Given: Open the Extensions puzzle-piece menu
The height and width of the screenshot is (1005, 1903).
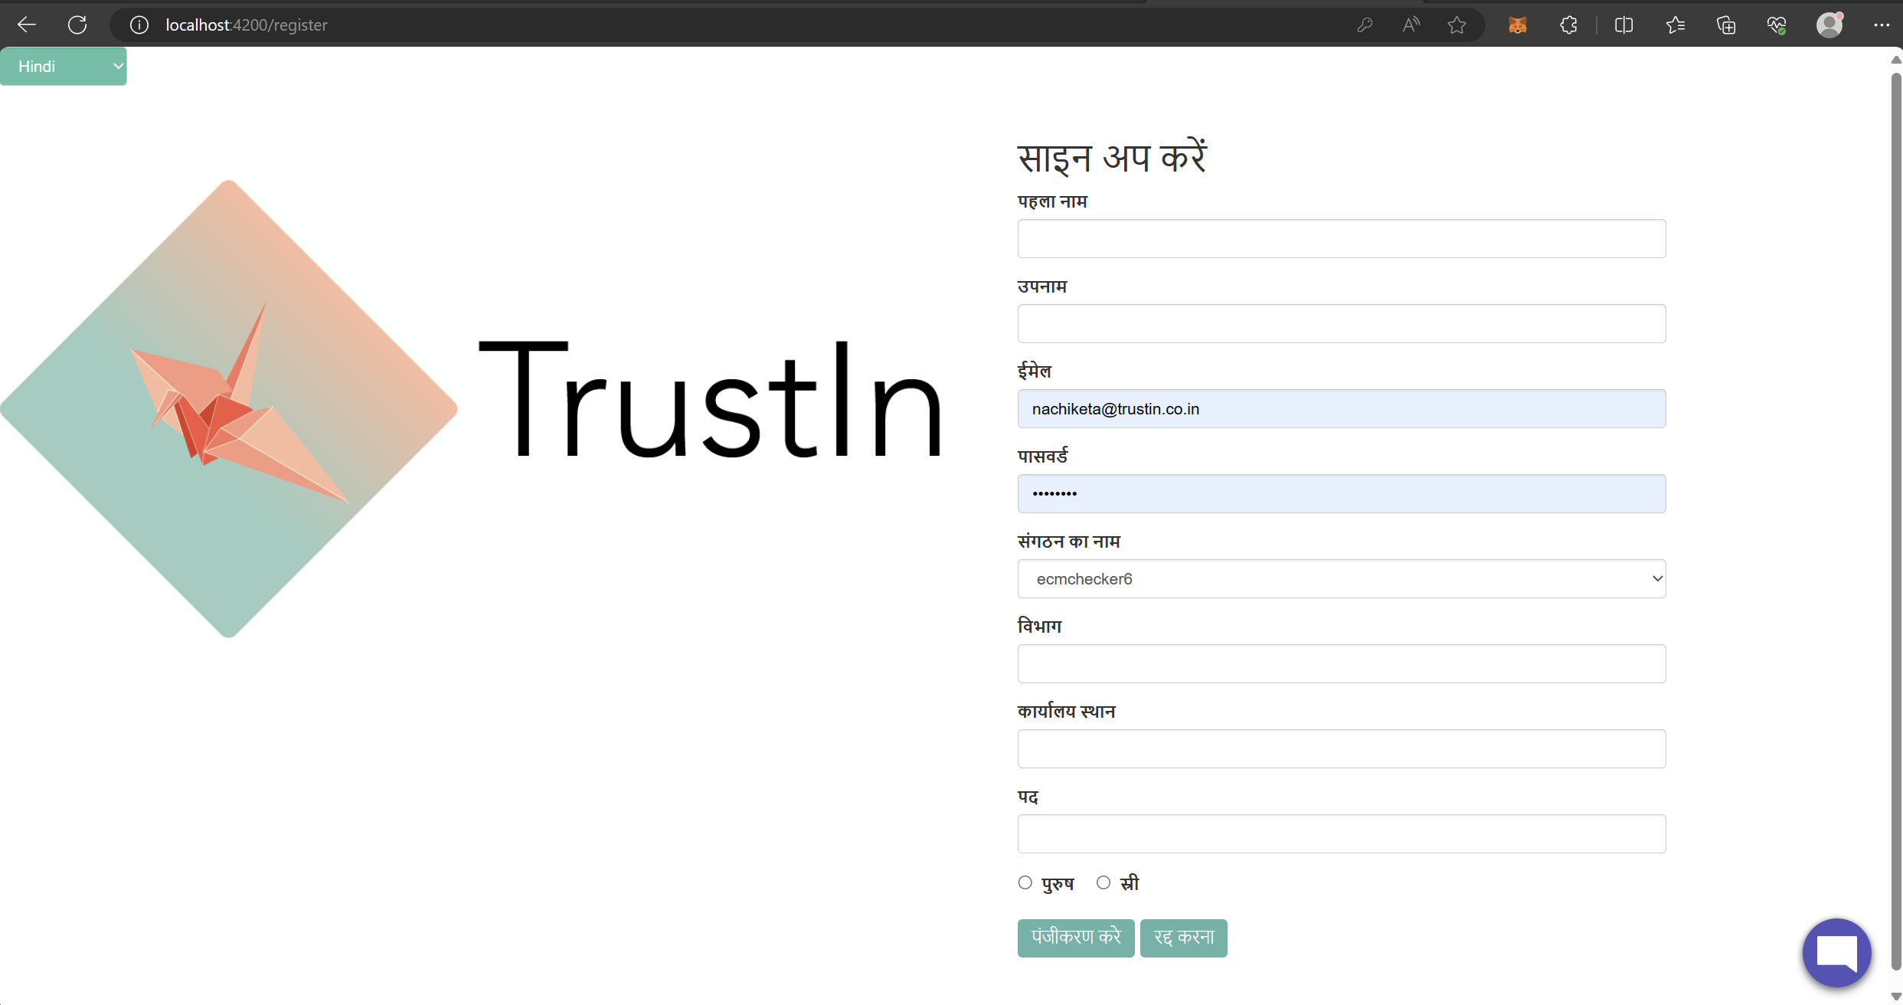Looking at the screenshot, I should coord(1568,25).
